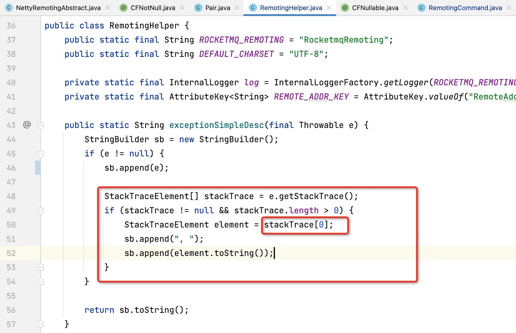
Task: Close the CFNotNull.java tab
Action: click(x=182, y=8)
